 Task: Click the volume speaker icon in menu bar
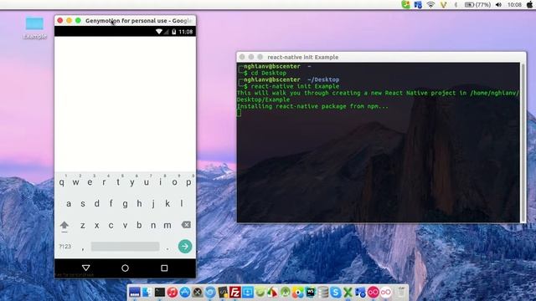(499, 5)
